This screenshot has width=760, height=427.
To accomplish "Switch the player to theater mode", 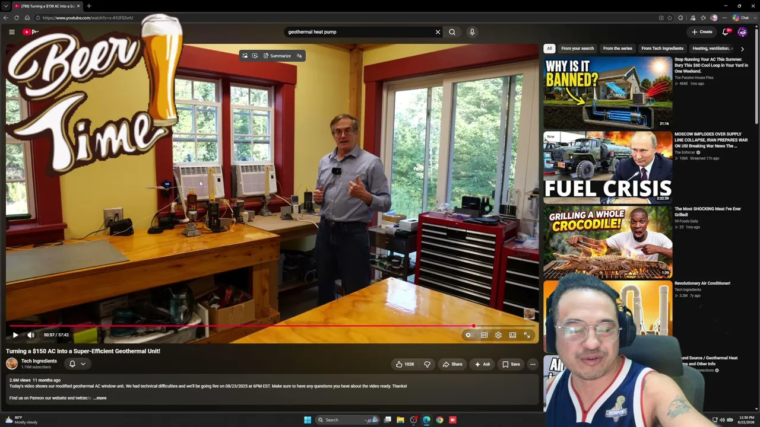I will (x=512, y=335).
